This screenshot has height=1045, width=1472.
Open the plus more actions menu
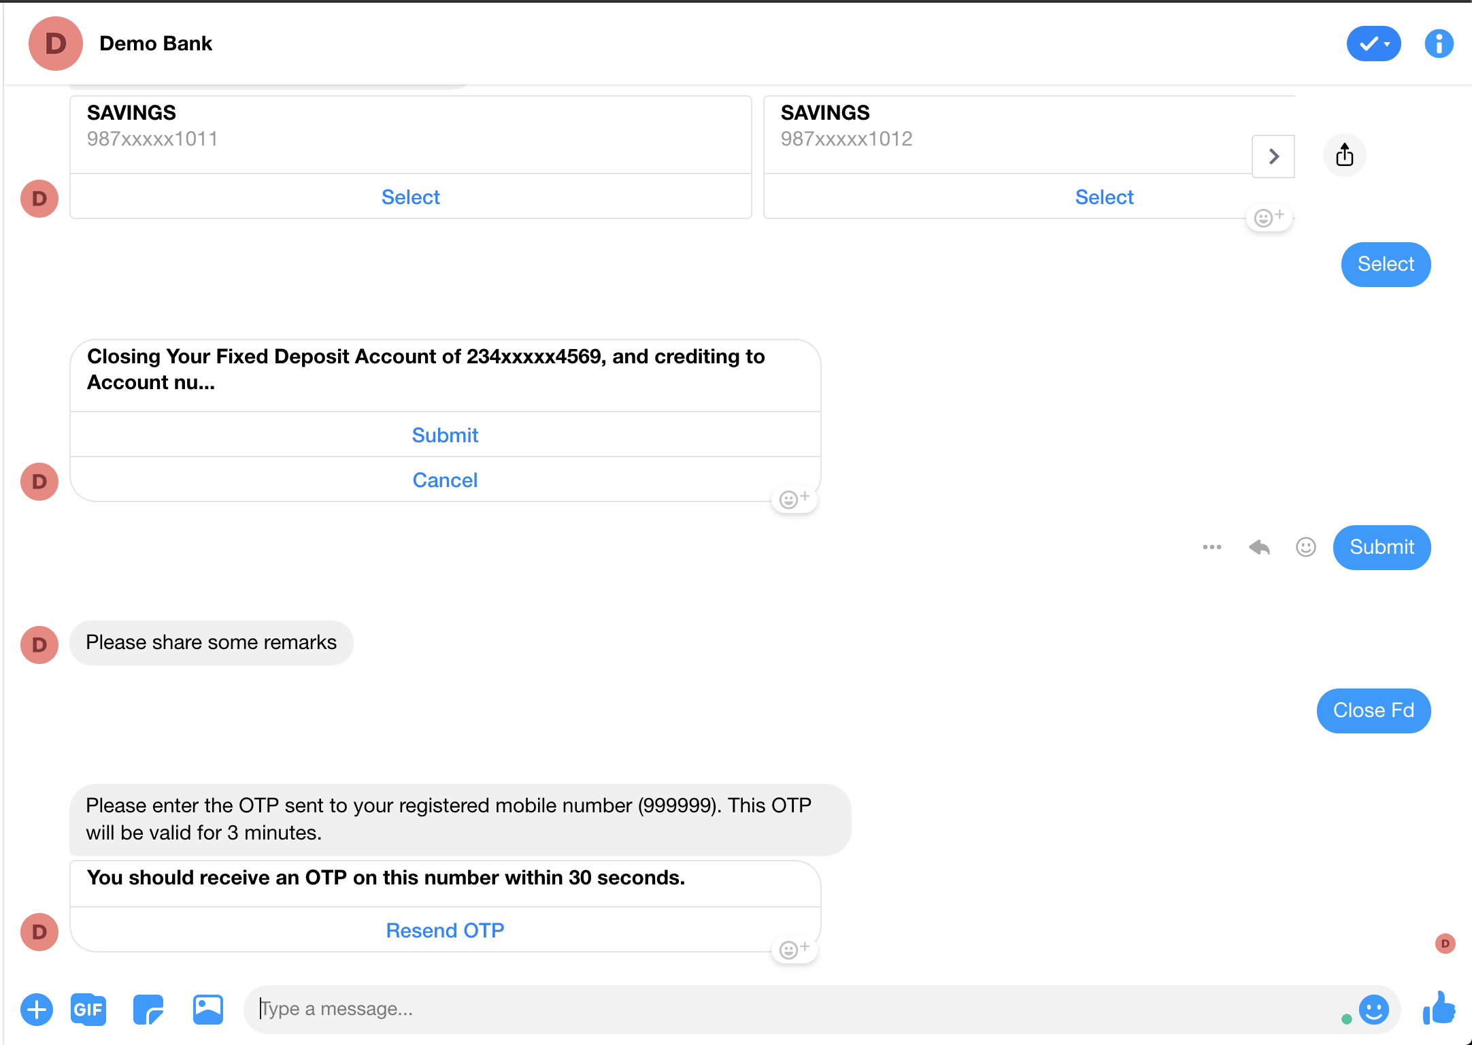[37, 1009]
